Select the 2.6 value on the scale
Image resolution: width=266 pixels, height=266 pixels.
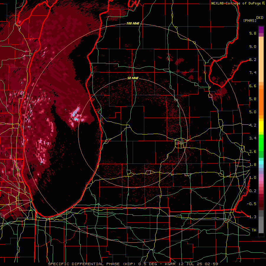tap(253, 151)
